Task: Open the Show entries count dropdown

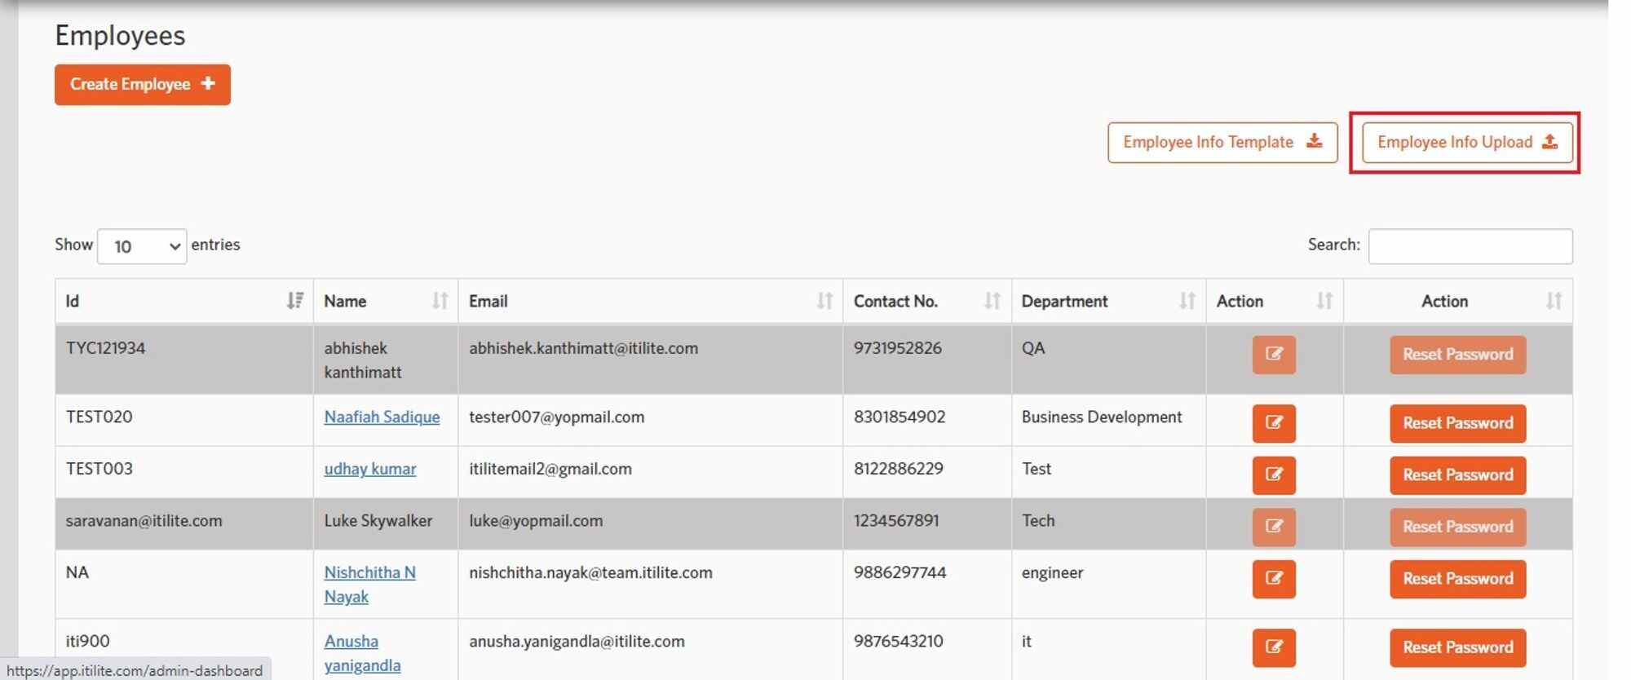Action: (142, 246)
